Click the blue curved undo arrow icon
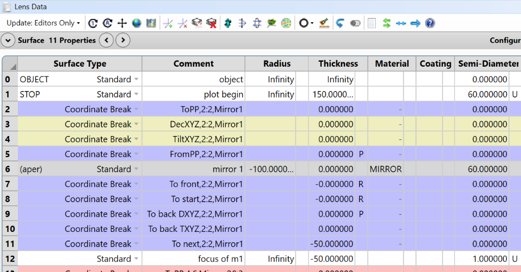The image size is (521, 272). pos(340,23)
